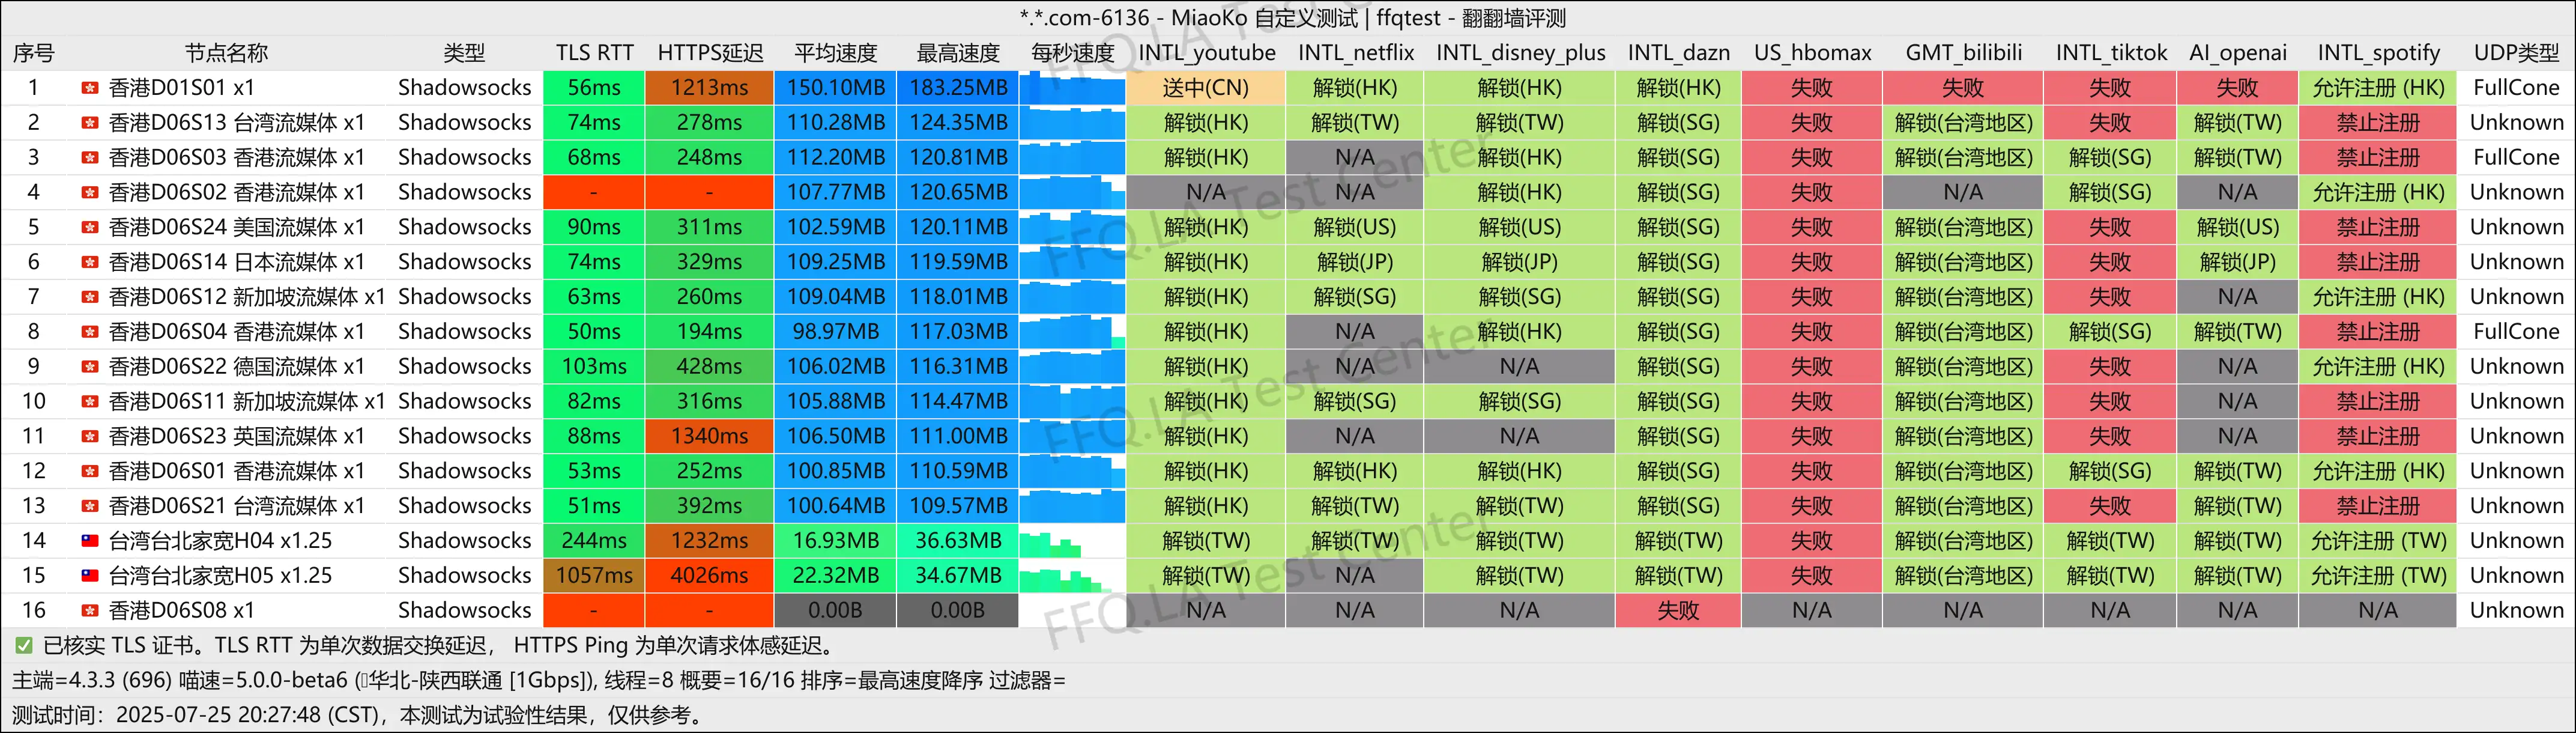Click the 1213ms HTTPS latency cell
This screenshot has height=733, width=2576.
[709, 88]
